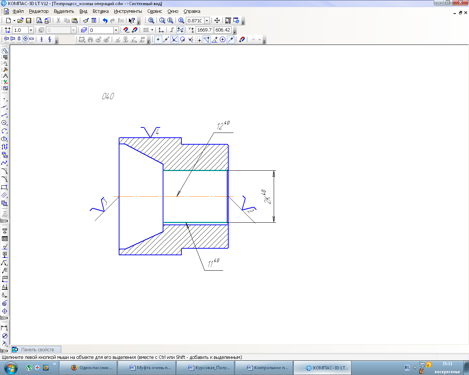Open the Инструменты menu
469x375 pixels.
pos(128,11)
